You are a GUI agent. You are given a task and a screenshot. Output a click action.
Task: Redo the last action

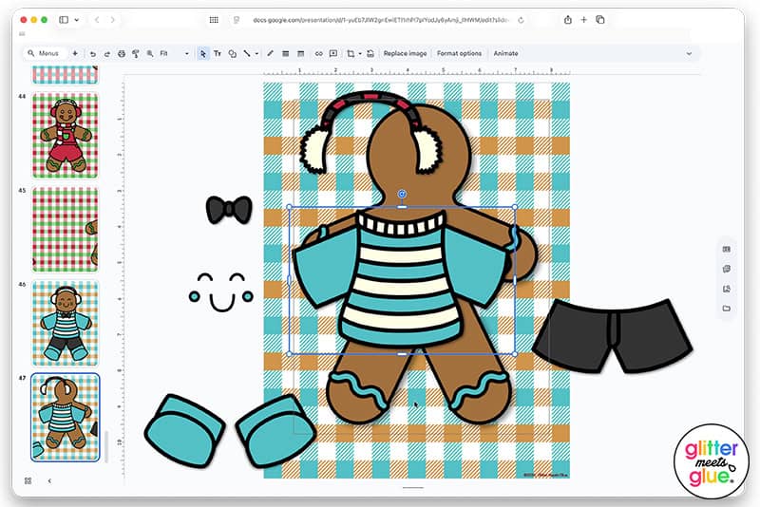107,54
